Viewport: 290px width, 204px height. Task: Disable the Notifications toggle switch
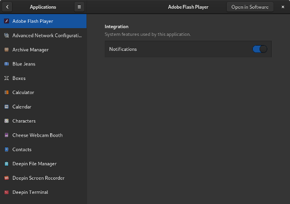[x=260, y=49]
